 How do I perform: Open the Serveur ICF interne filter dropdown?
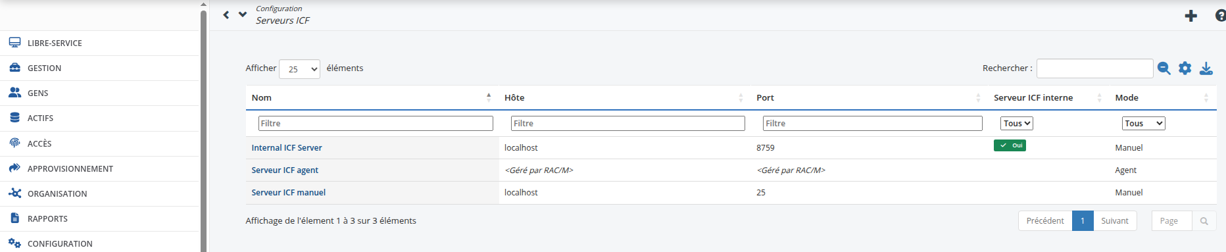[1017, 123]
